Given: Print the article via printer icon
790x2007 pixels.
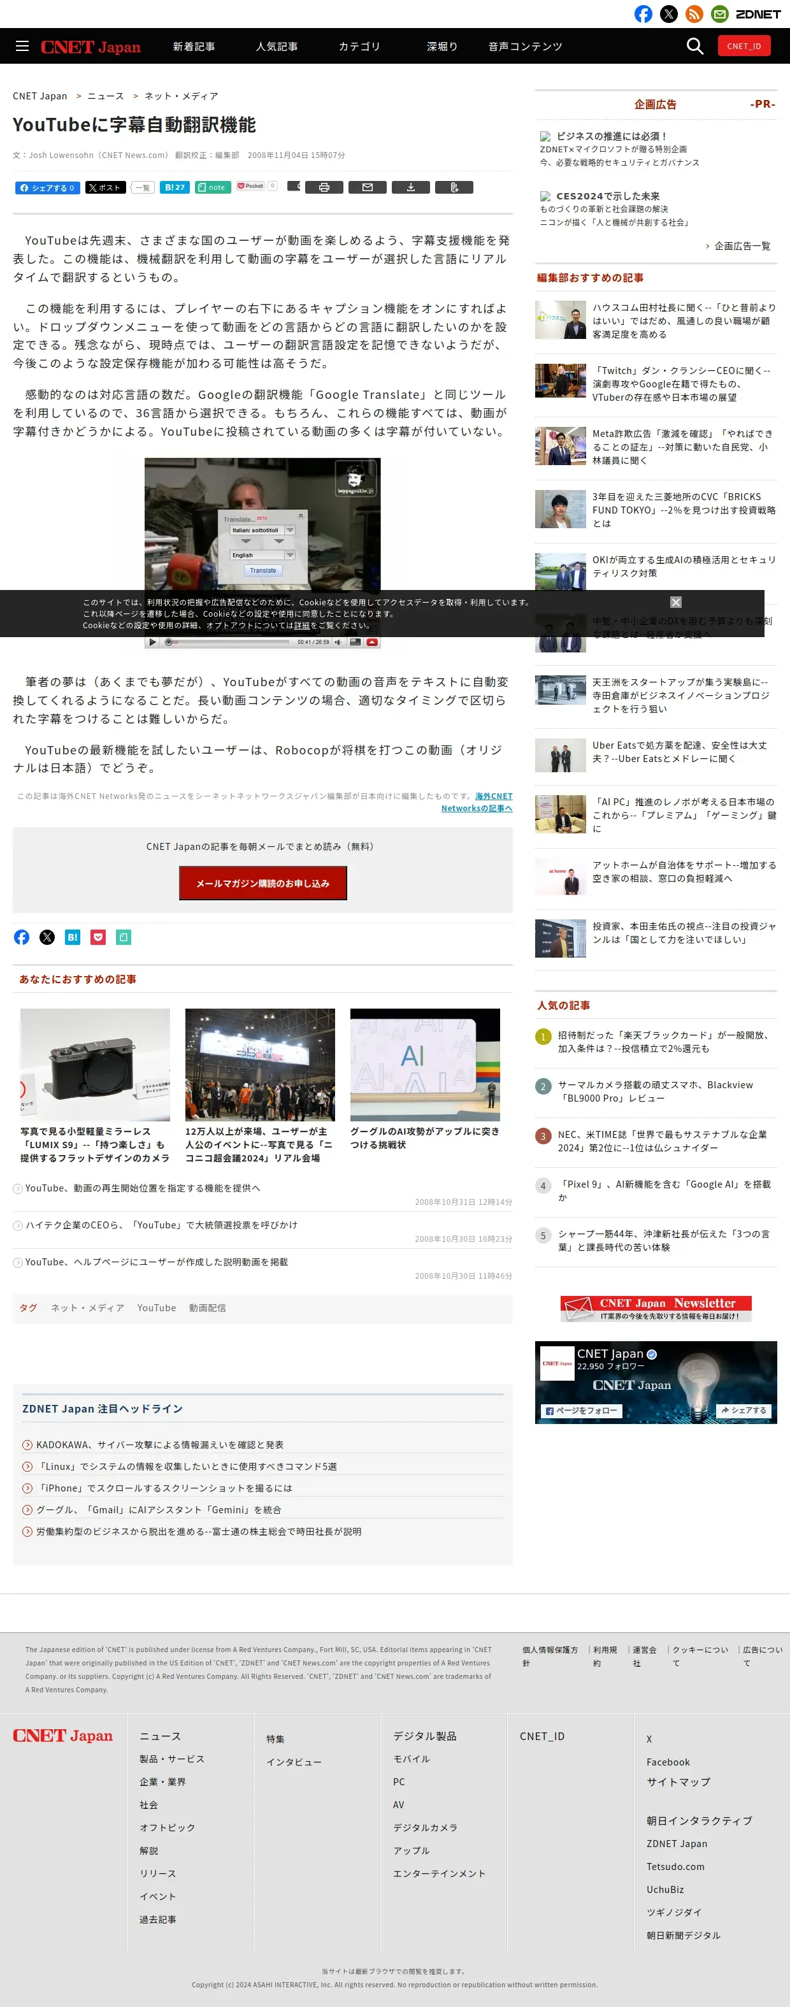Looking at the screenshot, I should point(324,187).
